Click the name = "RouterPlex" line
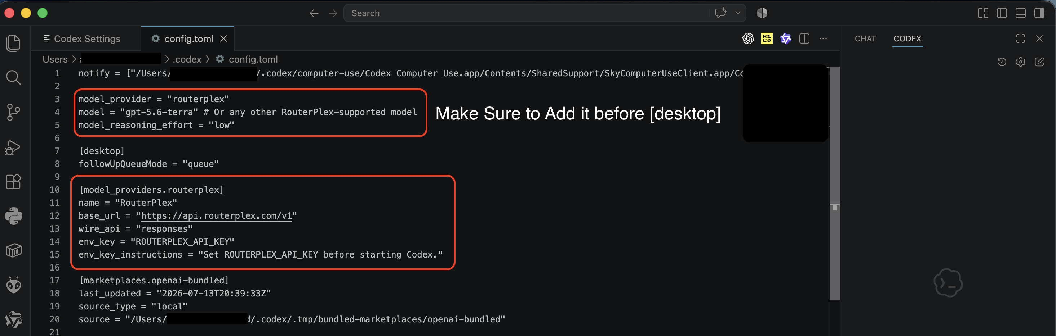Screen dimensions: 1056x336 (x=128, y=203)
